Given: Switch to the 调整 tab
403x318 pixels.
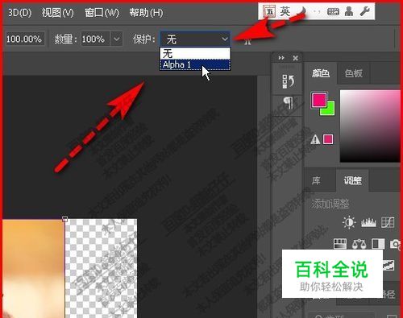Looking at the screenshot, I should pyautogui.click(x=353, y=180).
